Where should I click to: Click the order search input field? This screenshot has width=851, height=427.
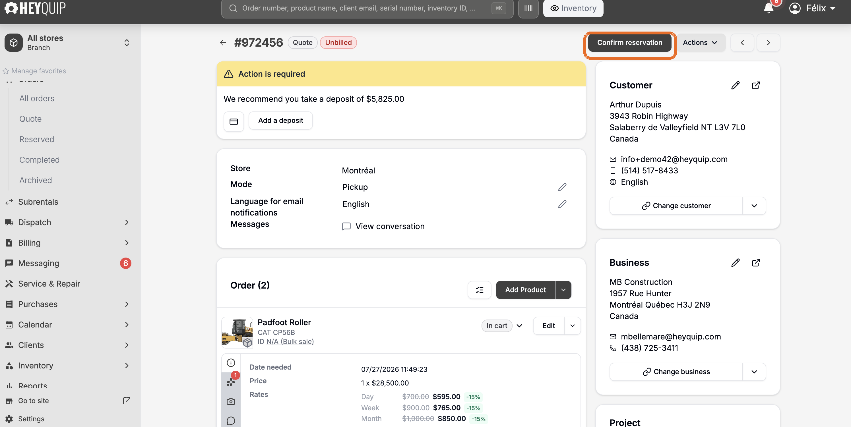pyautogui.click(x=367, y=8)
